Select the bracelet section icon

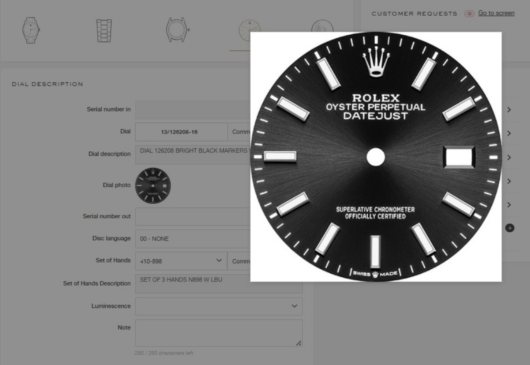(x=104, y=30)
